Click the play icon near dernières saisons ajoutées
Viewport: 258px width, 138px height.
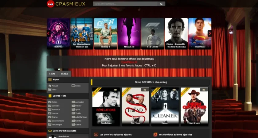[x=155, y=134]
